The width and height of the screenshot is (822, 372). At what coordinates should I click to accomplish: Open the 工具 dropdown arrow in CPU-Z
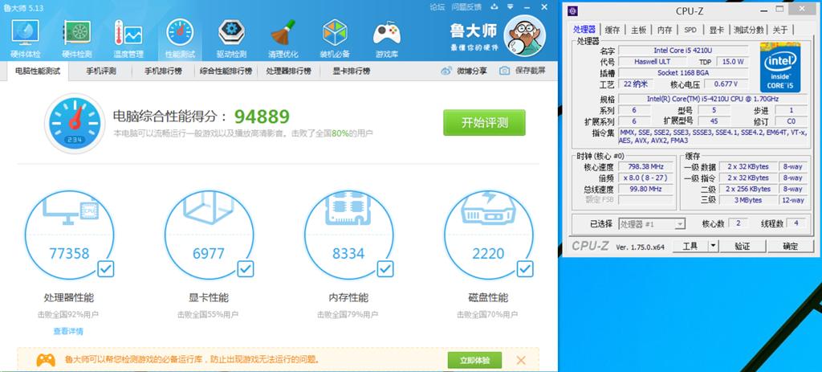tap(713, 246)
